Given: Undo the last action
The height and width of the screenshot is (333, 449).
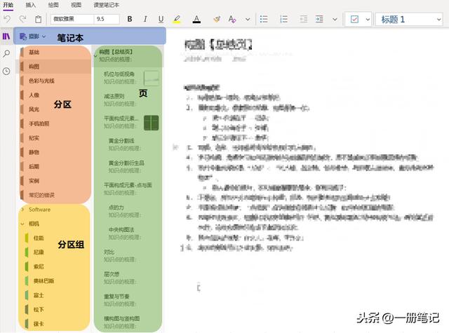Looking at the screenshot, I should (7, 19).
